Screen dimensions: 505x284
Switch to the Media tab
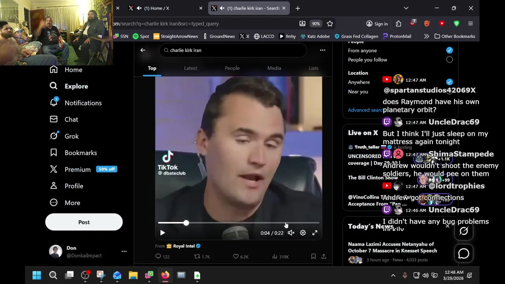click(x=274, y=68)
